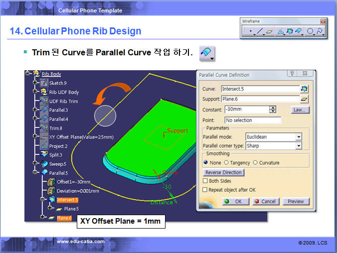Viewport: 337px width, 253px height.
Task: Click the Intersection tool in Wireframe toolbar
Action: click(x=290, y=31)
